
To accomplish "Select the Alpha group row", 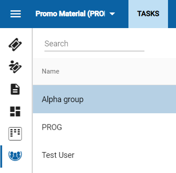I will tap(104, 99).
